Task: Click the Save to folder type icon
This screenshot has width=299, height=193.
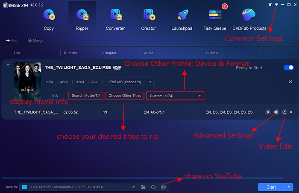Action: coord(24,187)
